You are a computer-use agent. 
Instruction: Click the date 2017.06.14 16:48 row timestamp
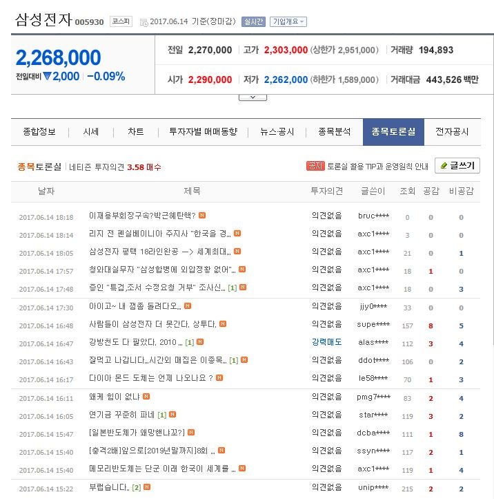coord(46,326)
